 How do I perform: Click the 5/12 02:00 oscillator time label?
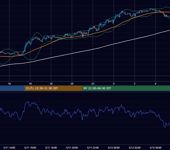135,147
